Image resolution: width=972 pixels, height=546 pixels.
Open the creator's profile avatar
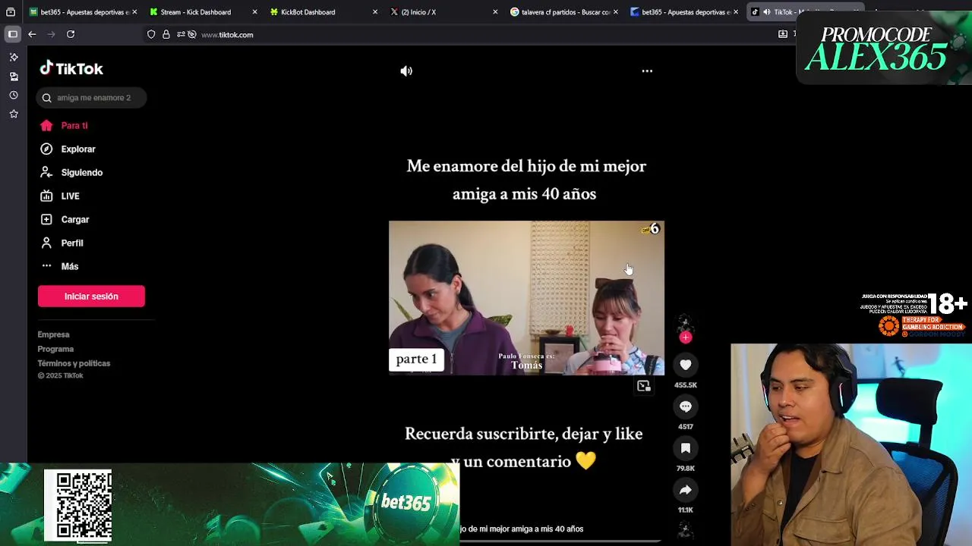685,322
